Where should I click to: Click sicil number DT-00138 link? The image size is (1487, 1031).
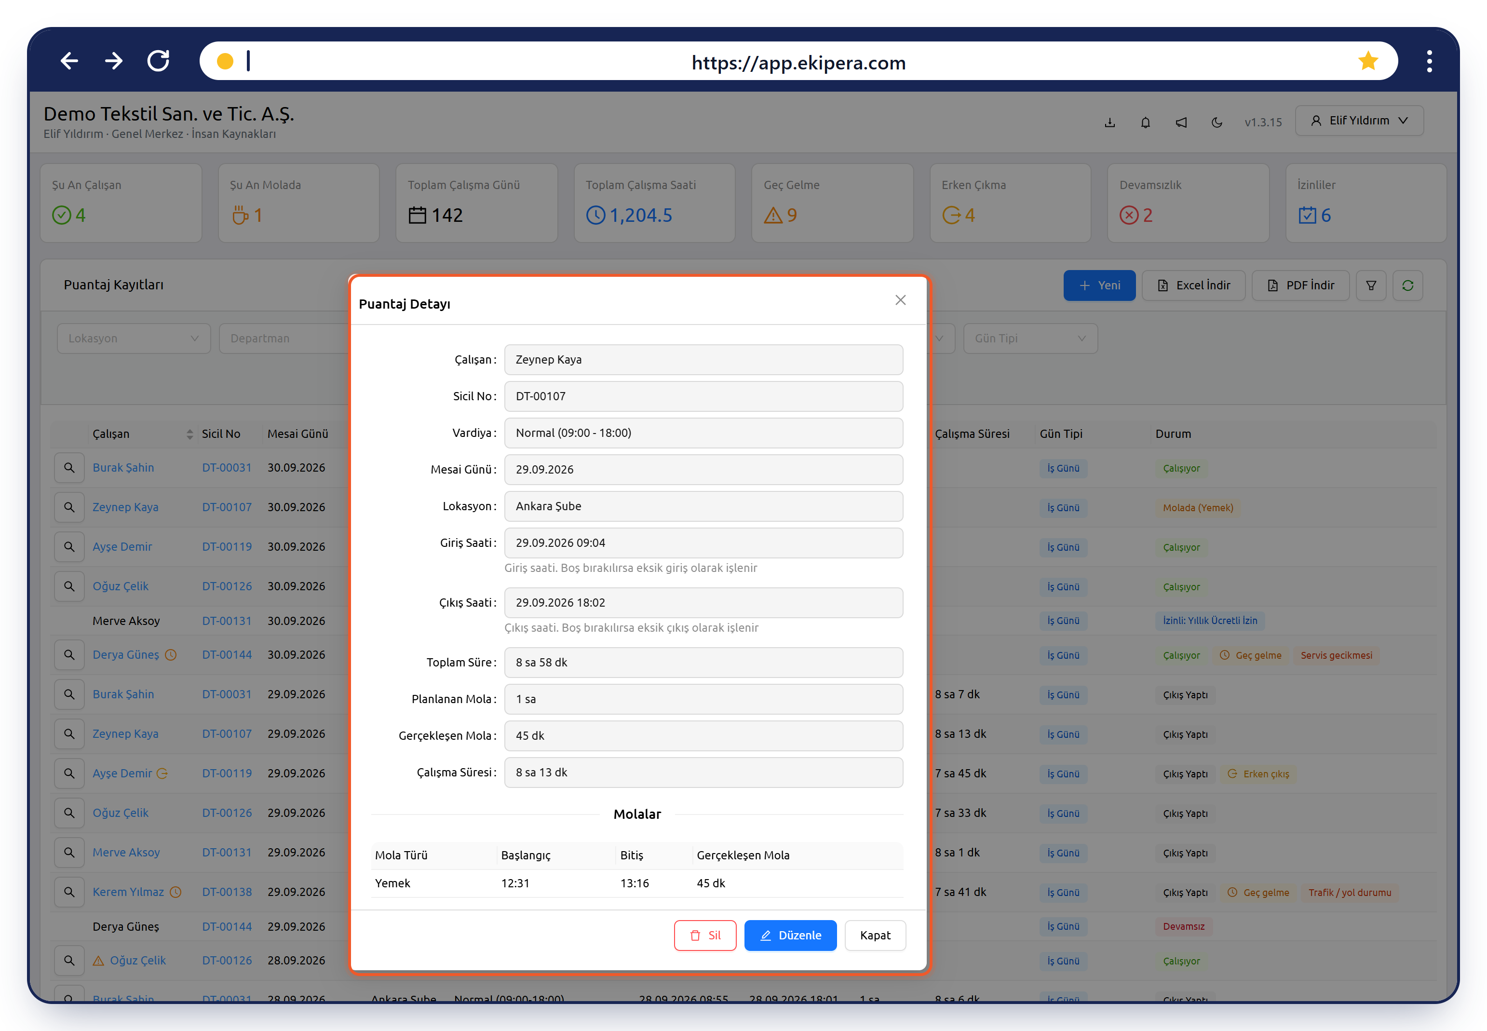227,892
